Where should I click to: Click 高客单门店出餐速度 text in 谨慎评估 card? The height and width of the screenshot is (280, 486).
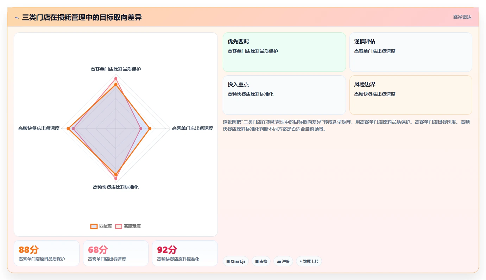coord(375,51)
